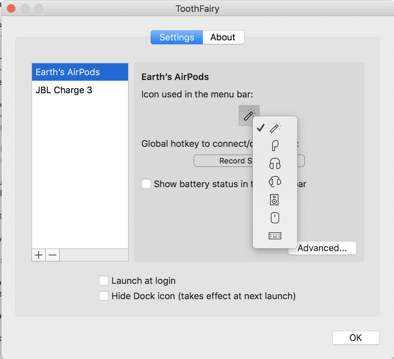Choose the magic wand icon in popup menu

[x=275, y=128]
